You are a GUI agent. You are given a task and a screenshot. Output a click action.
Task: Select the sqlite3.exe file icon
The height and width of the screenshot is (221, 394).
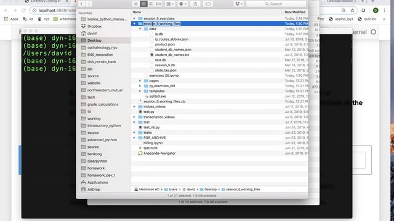point(147,96)
